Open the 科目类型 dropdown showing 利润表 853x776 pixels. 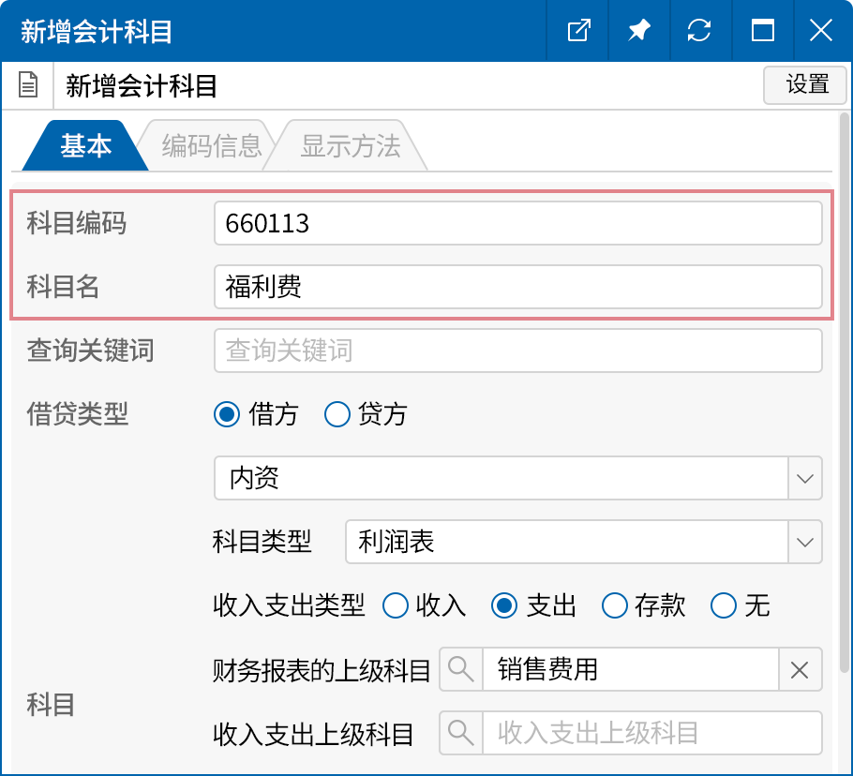tap(804, 542)
